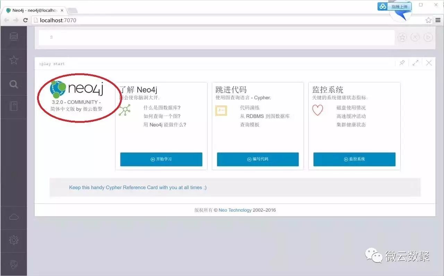Viewport: 444px width, 276px height.
Task: Open the Favorites panel via star icon
Action: click(x=13, y=61)
